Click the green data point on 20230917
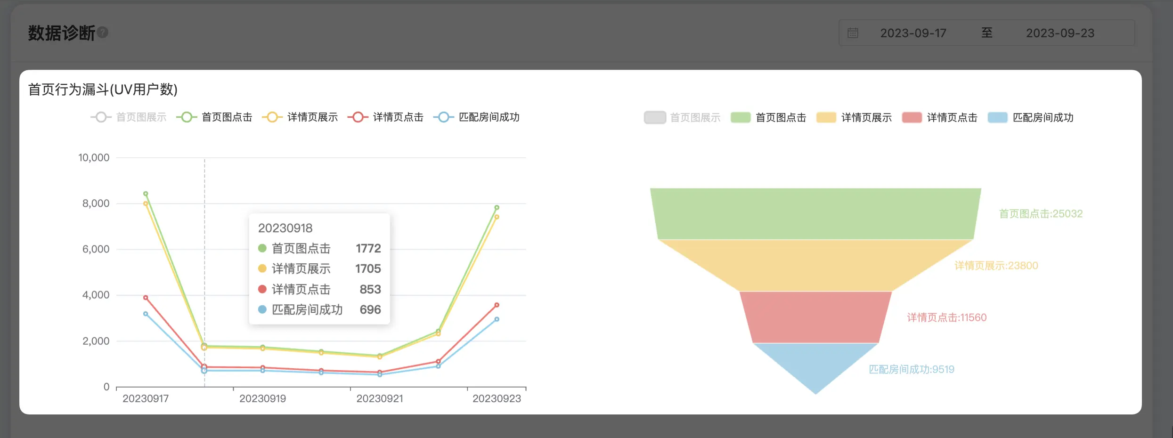The height and width of the screenshot is (438, 1173). (x=146, y=194)
